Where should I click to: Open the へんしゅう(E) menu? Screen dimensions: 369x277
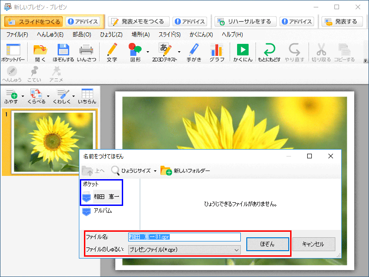tap(50, 35)
